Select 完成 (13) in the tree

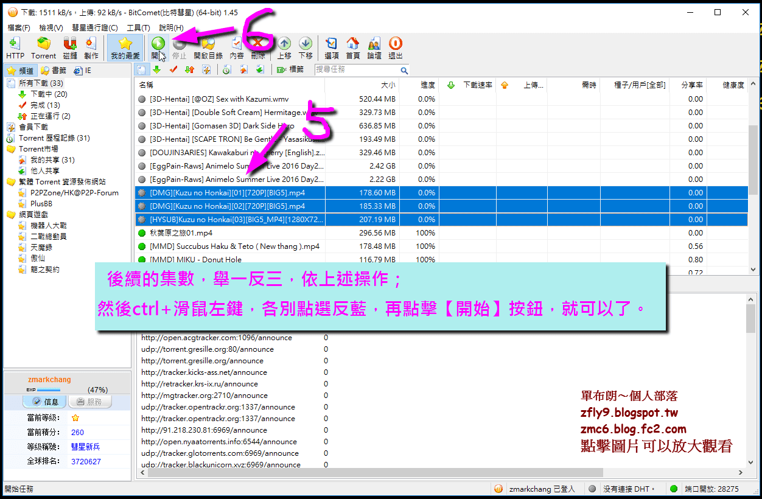tap(45, 105)
